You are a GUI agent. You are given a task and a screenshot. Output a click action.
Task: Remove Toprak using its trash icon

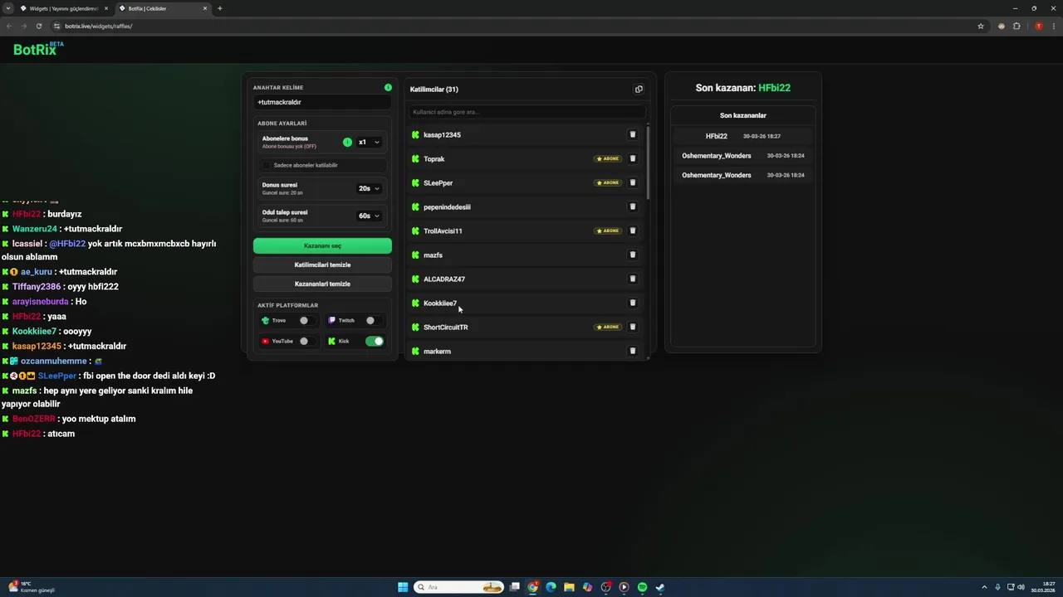coord(632,158)
